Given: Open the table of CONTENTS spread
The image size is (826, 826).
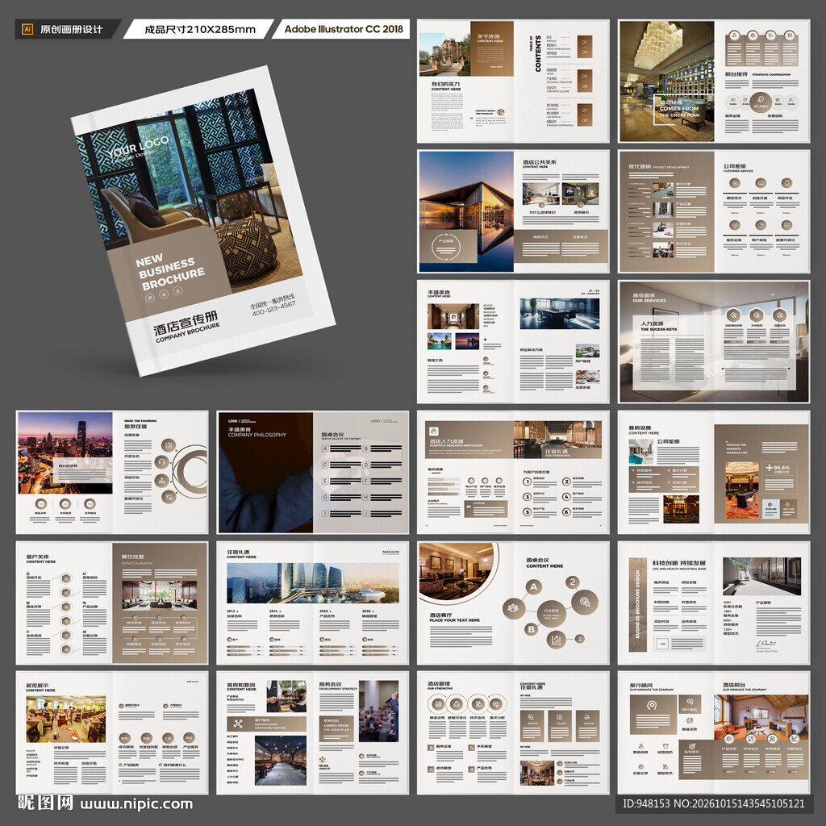Looking at the screenshot, I should (513, 81).
